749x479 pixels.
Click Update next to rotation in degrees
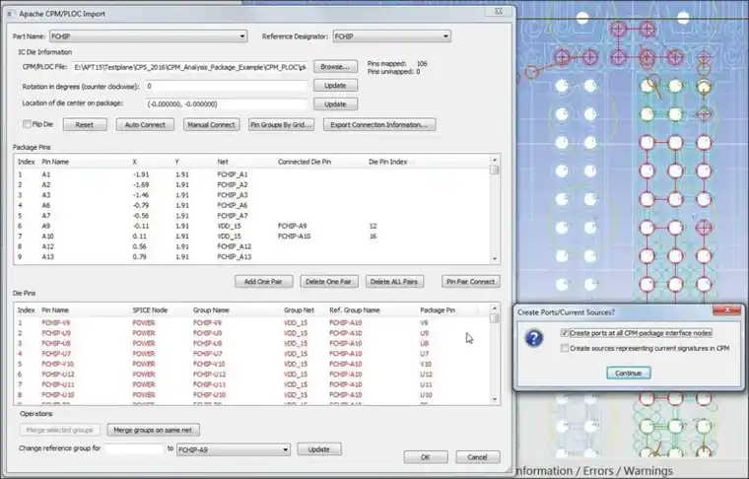(x=335, y=86)
